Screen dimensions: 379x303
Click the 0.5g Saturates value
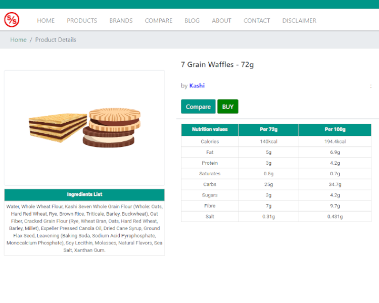[268, 174]
